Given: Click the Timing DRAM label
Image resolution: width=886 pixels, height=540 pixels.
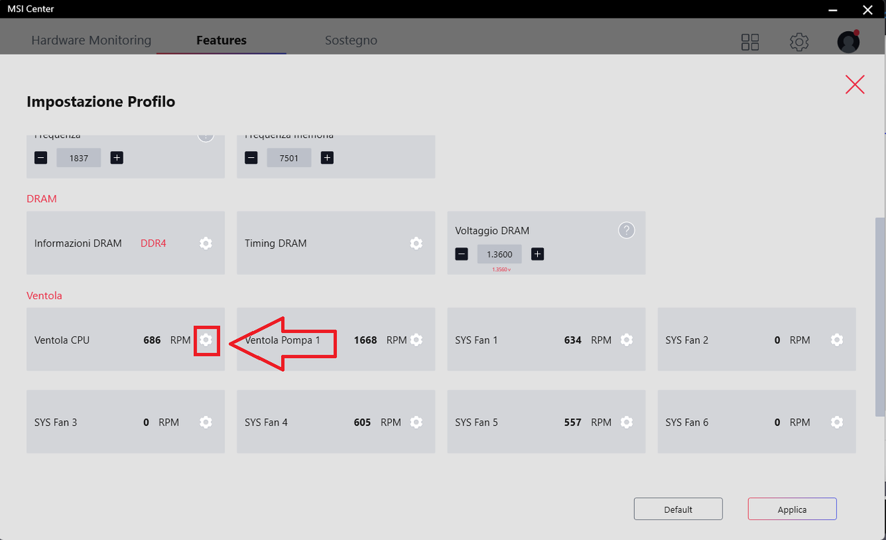Looking at the screenshot, I should [275, 244].
